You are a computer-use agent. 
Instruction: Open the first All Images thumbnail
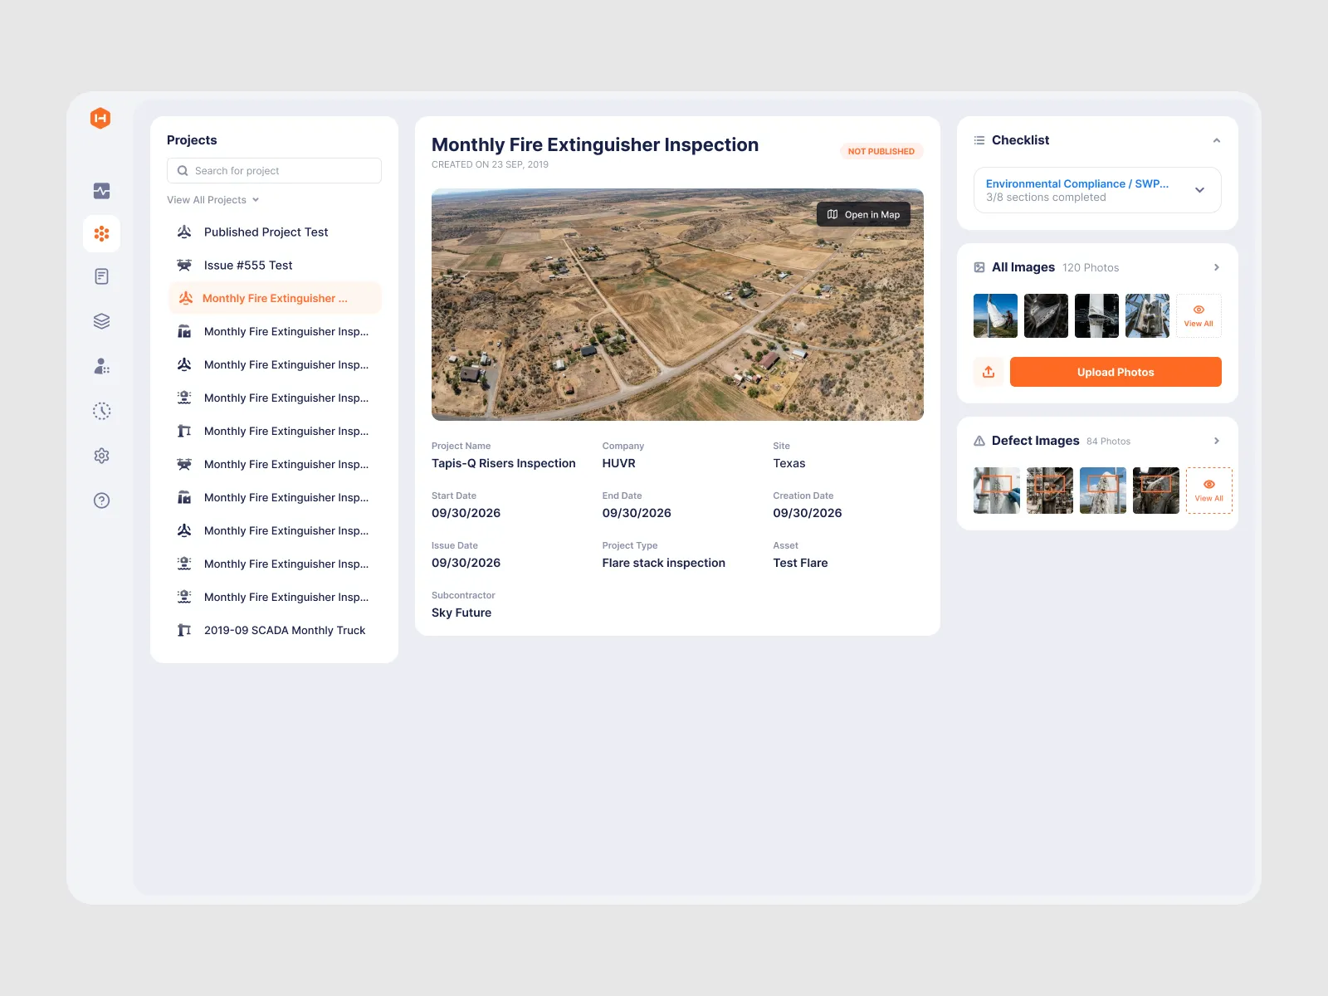[x=995, y=316]
